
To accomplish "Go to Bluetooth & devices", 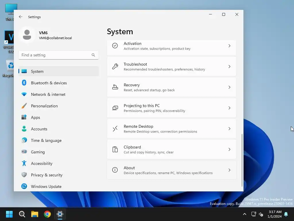I will click(49, 83).
